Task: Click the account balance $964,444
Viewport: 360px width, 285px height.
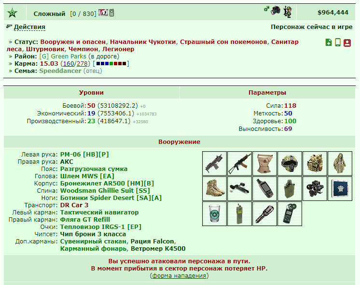Action: click(x=333, y=13)
